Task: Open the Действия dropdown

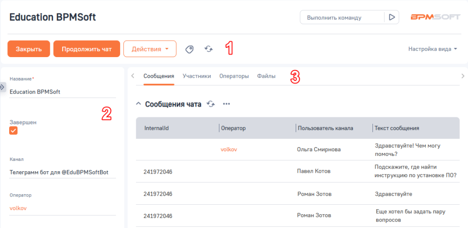Action: 150,48
